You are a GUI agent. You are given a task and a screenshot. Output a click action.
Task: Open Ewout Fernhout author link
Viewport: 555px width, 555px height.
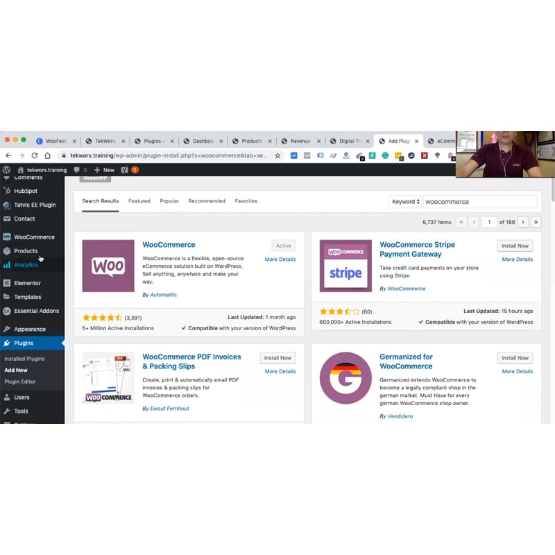coord(169,409)
